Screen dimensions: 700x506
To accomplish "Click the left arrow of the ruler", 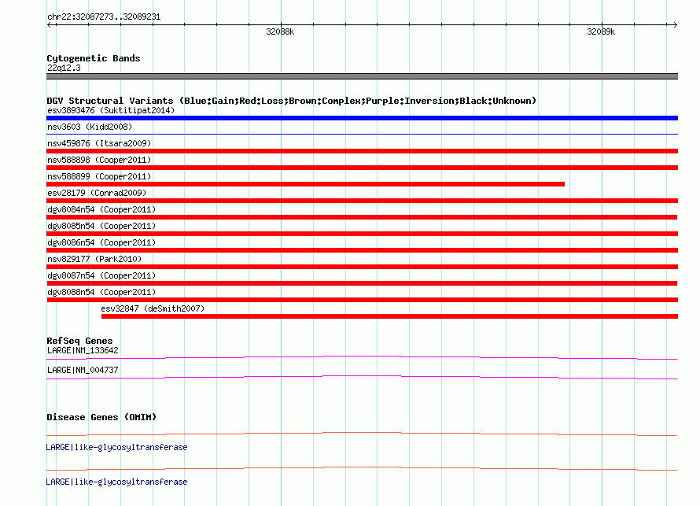I will tap(50, 24).
